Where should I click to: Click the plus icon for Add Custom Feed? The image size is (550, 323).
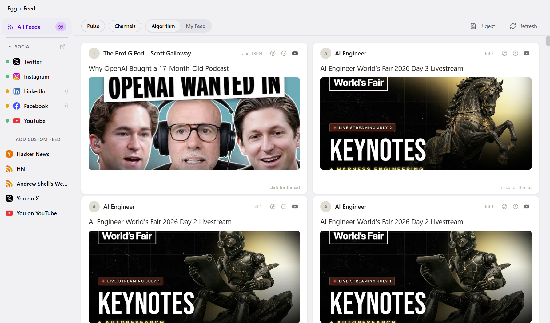[x=10, y=139]
